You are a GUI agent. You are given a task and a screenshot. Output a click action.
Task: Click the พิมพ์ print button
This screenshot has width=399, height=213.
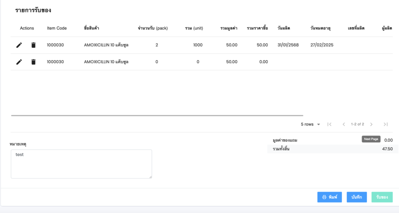point(329,197)
